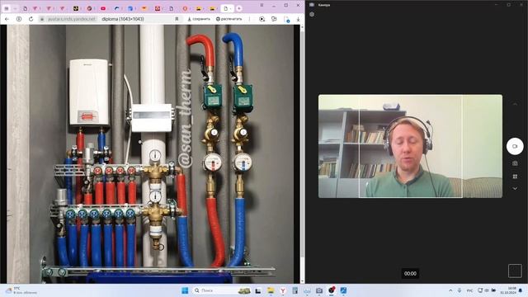The image size is (528, 297).
Task: Click the site info icon beside back arrow
Action: 19,19
